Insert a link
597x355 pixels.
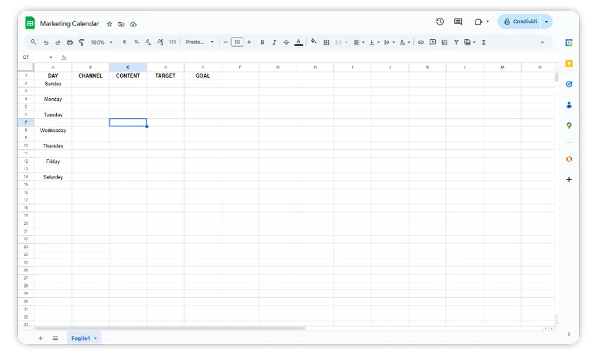tap(421, 43)
